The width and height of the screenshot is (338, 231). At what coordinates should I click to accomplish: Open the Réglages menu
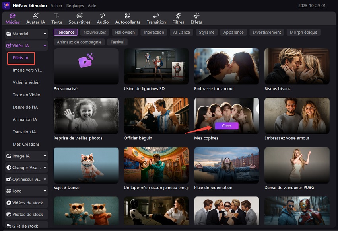[x=74, y=6]
